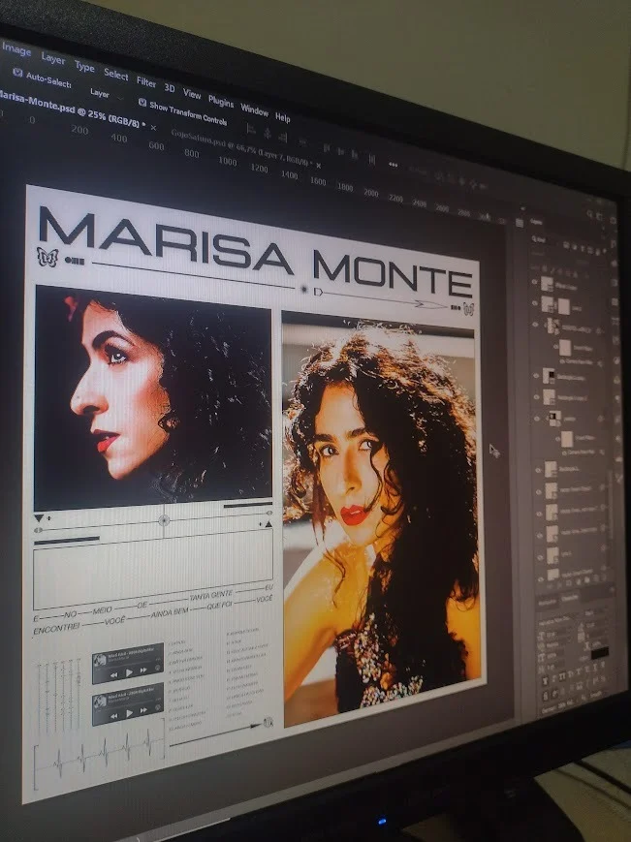Open the tracking dropdown in Character panel
631x842 pixels.
click(595, 636)
